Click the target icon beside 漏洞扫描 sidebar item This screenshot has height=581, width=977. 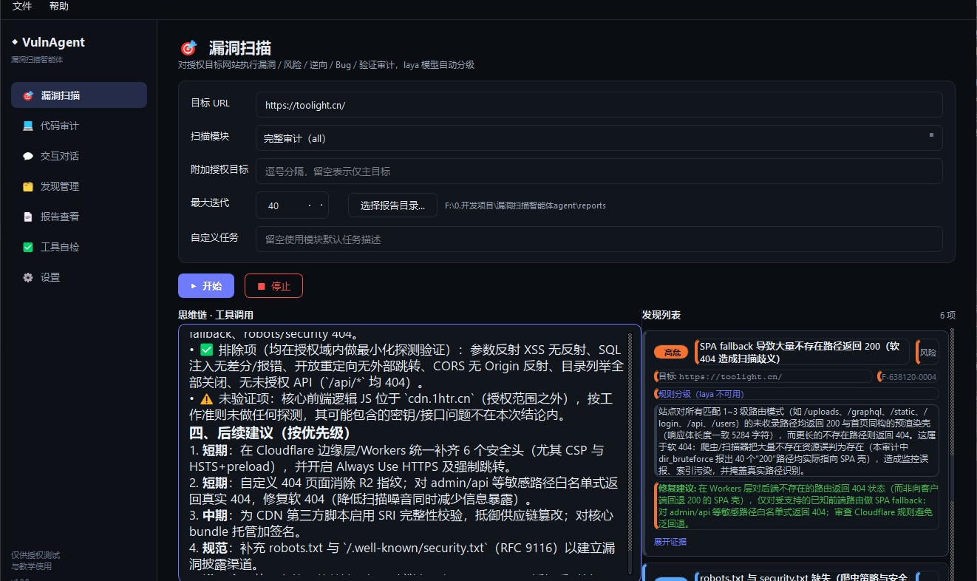pyautogui.click(x=28, y=95)
